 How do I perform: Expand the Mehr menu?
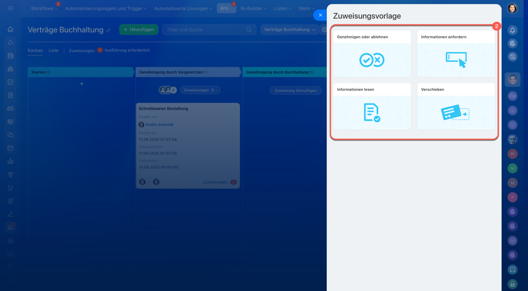point(306,8)
